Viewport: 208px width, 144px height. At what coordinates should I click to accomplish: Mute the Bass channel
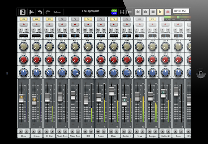point(111,131)
